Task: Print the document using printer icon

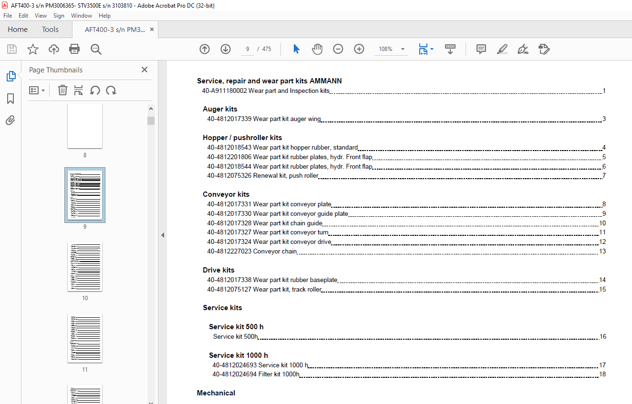Action: point(74,49)
